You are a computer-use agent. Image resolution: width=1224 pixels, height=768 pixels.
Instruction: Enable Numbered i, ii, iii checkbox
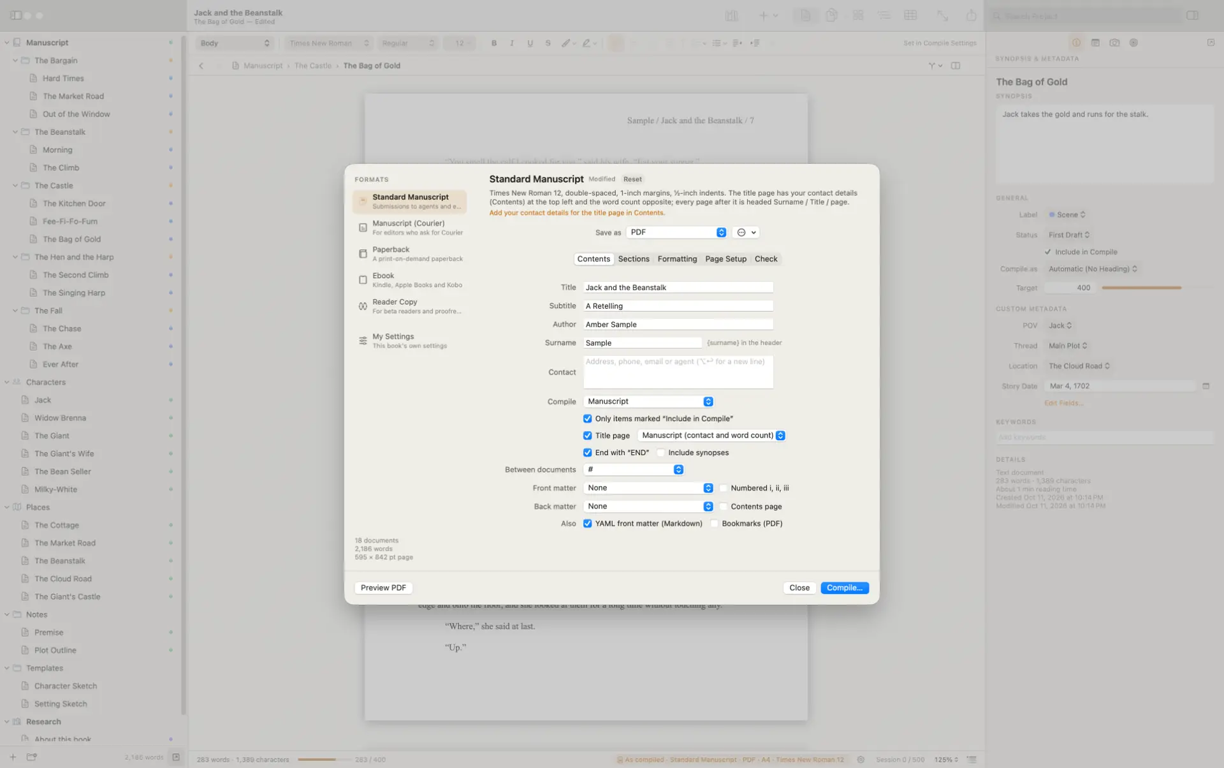coord(723,488)
